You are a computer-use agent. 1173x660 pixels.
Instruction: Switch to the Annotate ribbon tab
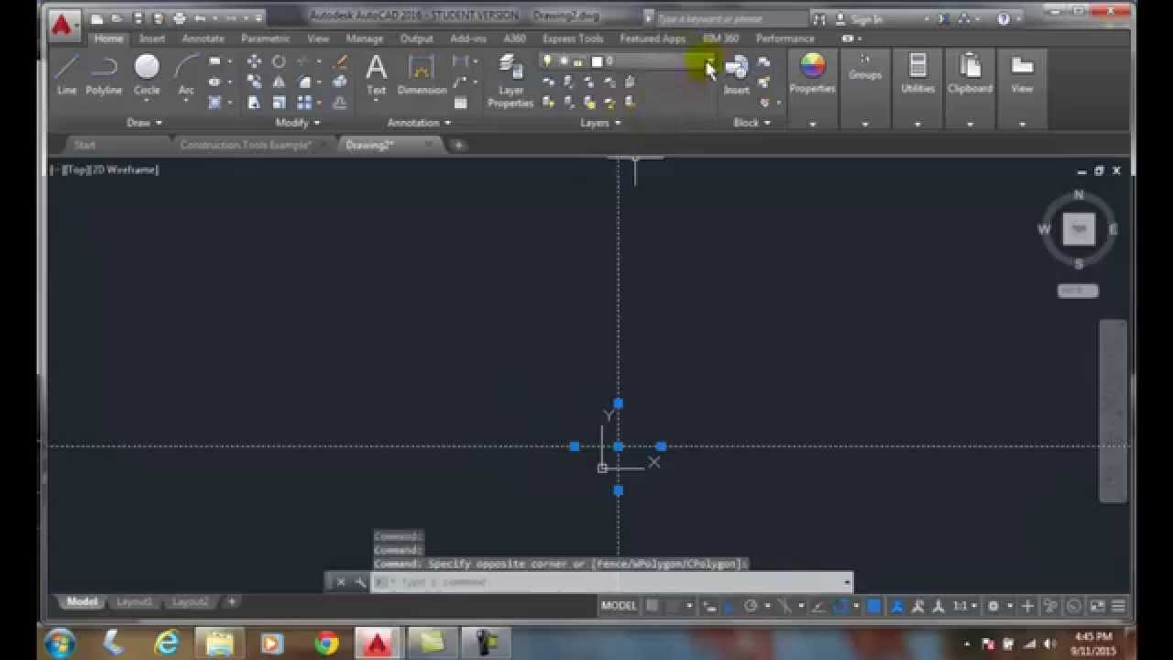tap(203, 38)
